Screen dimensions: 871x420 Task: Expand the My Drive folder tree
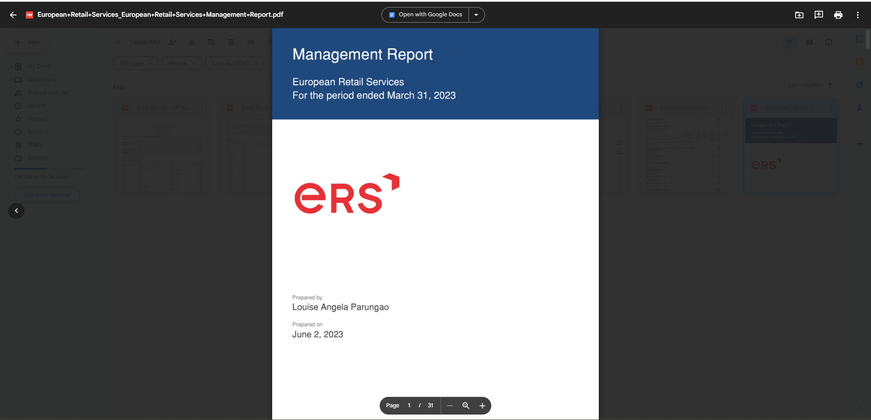coord(11,66)
